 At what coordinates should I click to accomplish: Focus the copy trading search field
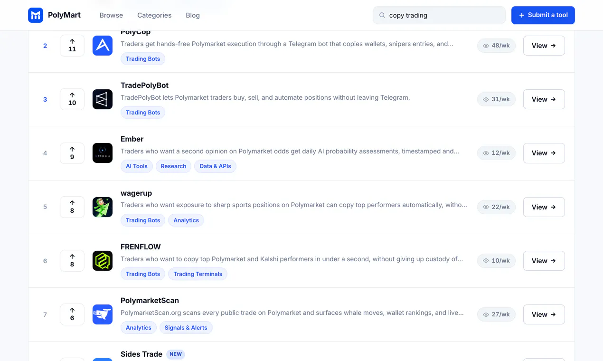(x=439, y=15)
